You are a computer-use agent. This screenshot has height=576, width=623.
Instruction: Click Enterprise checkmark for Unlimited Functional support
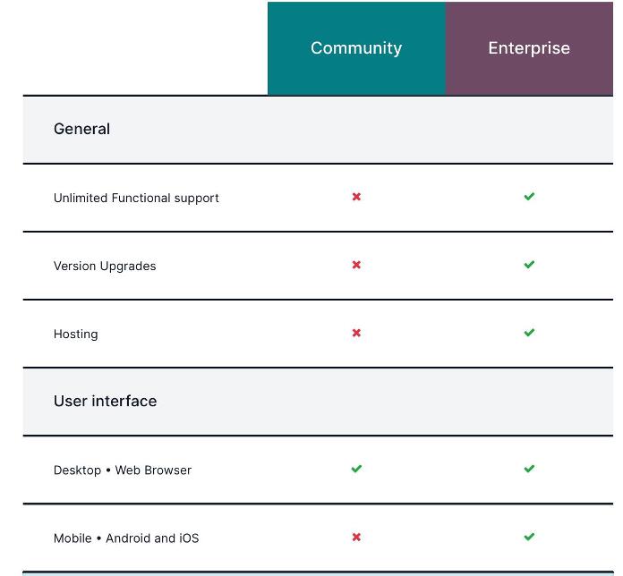tap(529, 197)
